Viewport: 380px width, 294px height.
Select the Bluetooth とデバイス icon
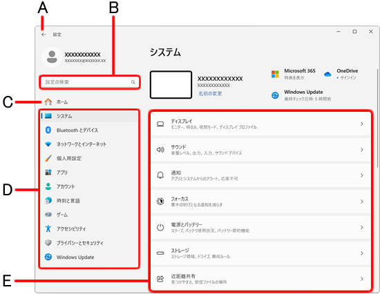48,130
